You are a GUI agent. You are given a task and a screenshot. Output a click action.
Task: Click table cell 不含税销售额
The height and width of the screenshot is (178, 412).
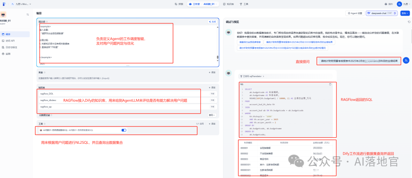266,153
